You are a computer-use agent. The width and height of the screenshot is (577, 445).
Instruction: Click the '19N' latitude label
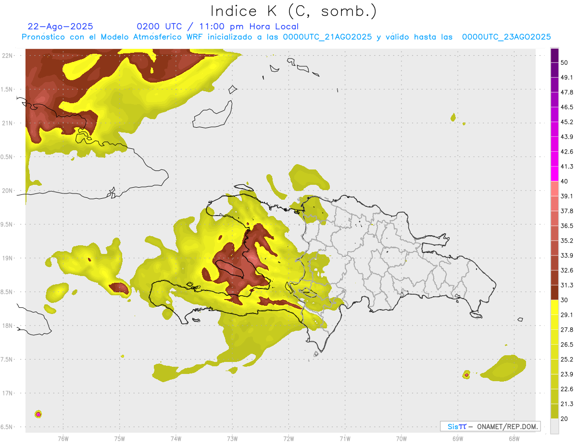[7, 258]
